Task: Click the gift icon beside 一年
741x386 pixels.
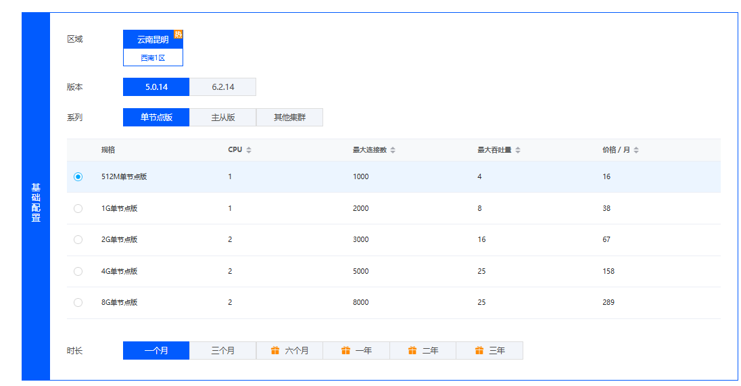Action: (345, 350)
